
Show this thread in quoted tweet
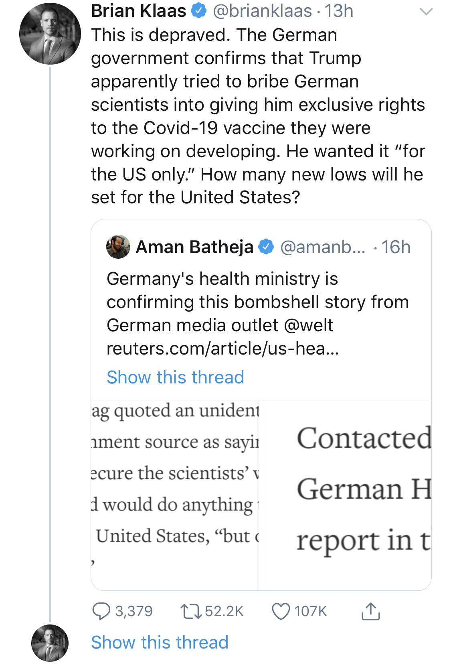(x=175, y=377)
